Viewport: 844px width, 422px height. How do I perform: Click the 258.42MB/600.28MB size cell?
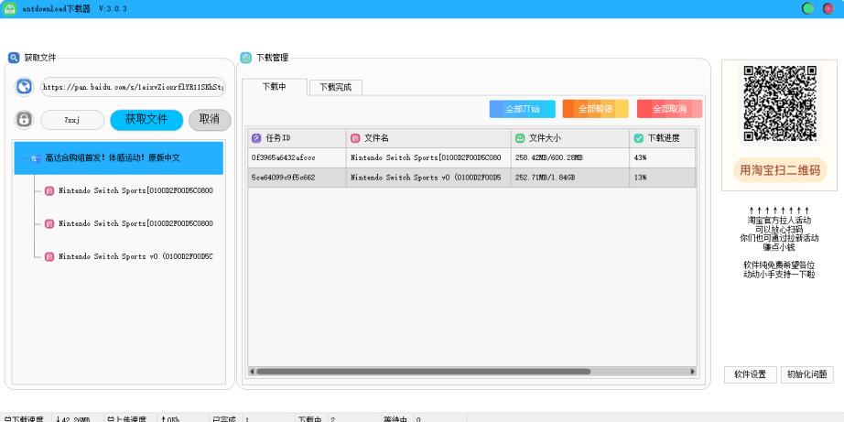[x=570, y=158]
